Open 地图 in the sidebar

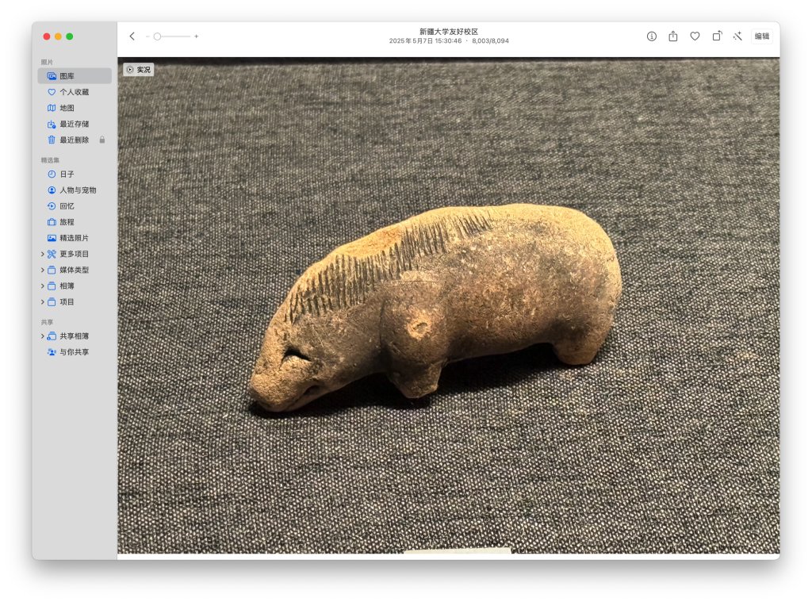[67, 108]
